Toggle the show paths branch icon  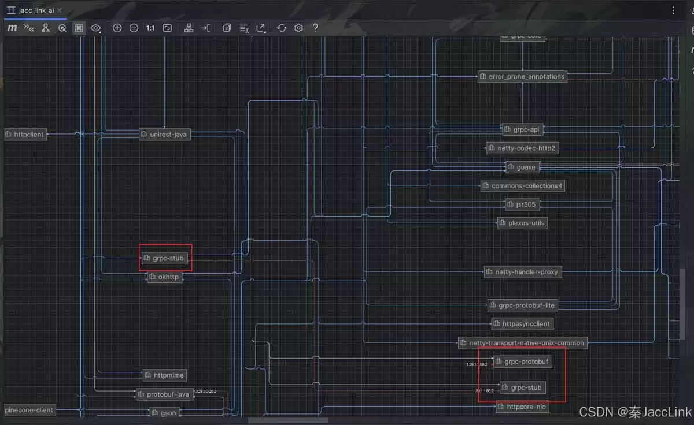click(x=46, y=28)
